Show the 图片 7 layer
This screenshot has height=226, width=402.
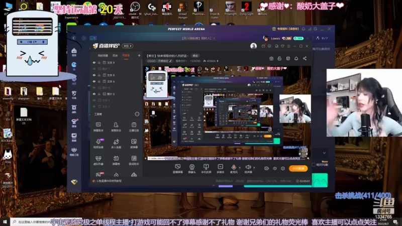[94, 69]
